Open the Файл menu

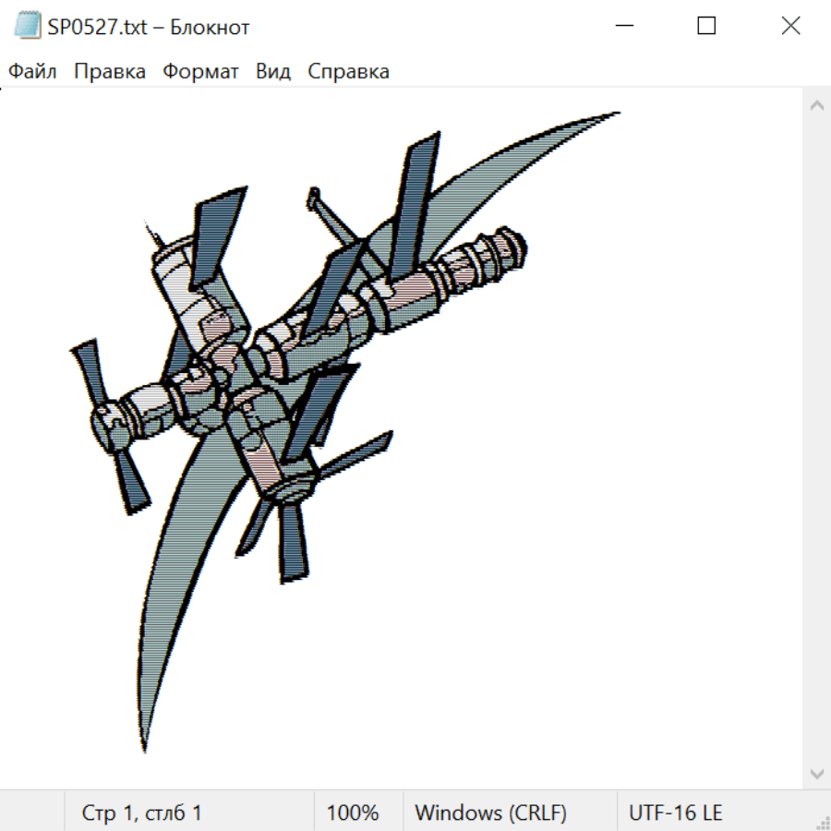(x=32, y=72)
